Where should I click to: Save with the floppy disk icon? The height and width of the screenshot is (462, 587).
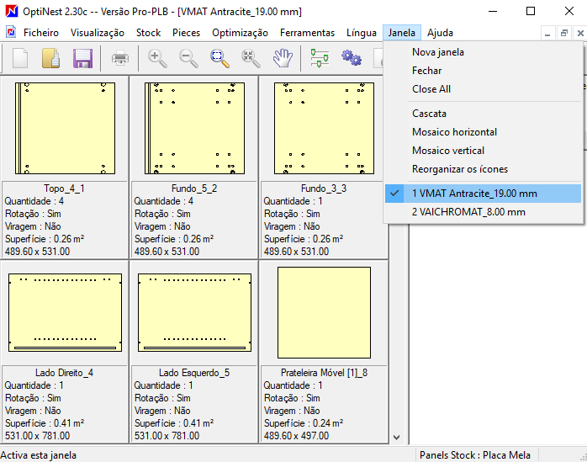pyautogui.click(x=82, y=58)
